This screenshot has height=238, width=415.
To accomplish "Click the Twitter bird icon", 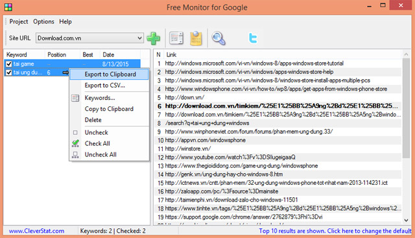I will [253, 38].
